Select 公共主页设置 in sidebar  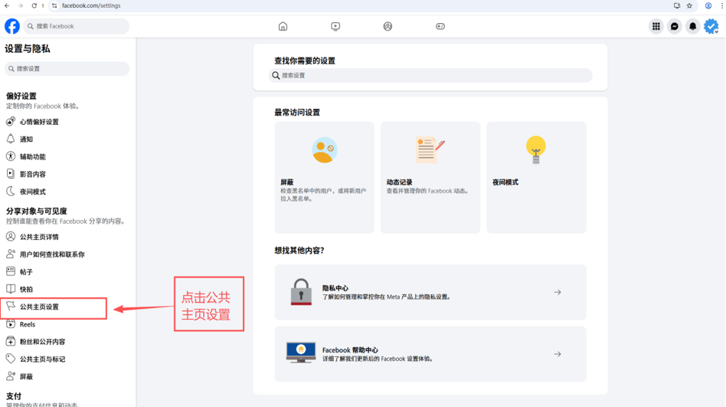(x=39, y=307)
